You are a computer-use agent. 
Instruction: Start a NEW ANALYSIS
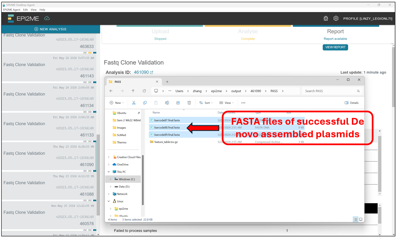(x=50, y=29)
